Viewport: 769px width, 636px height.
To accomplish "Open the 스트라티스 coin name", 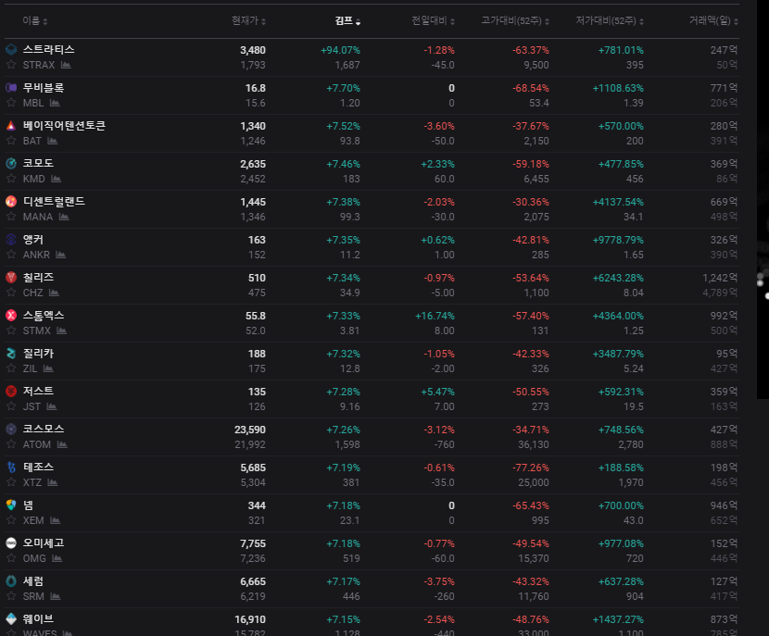I will 48,49.
